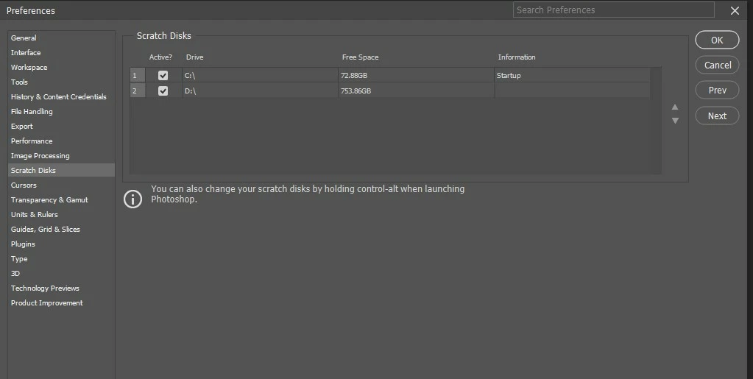Click the Search Preferences field
The width and height of the screenshot is (753, 379).
(x=613, y=10)
